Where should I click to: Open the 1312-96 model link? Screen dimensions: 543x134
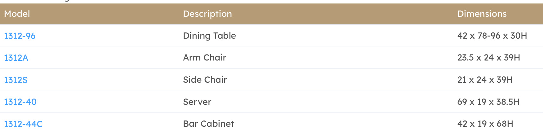coord(20,36)
